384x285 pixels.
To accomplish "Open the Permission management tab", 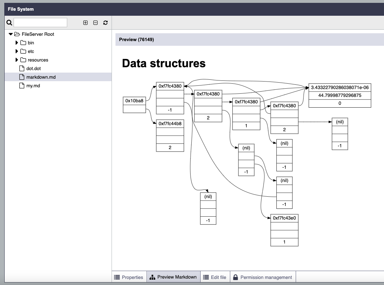I will [x=263, y=277].
